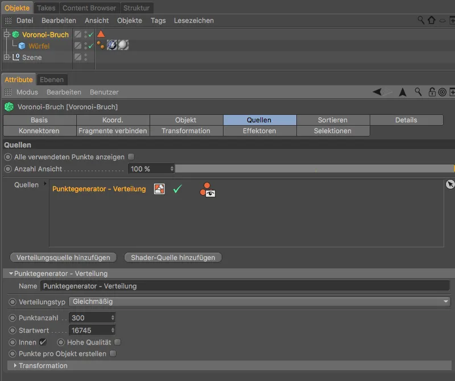Image resolution: width=455 pixels, height=381 pixels.
Task: Click Verteilungsquelle hinzufügen button
Action: click(63, 258)
